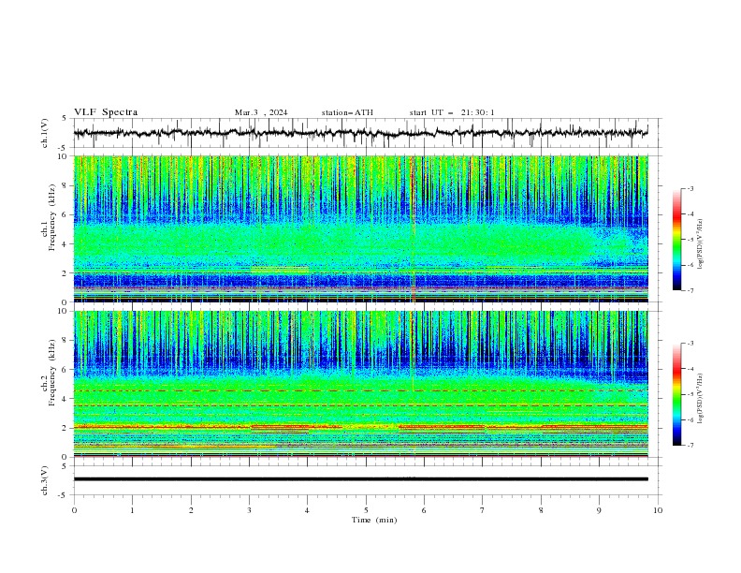This screenshot has height=573, width=741.
Task: Click the ch.1 PSD color scale bar
Action: coord(676,240)
